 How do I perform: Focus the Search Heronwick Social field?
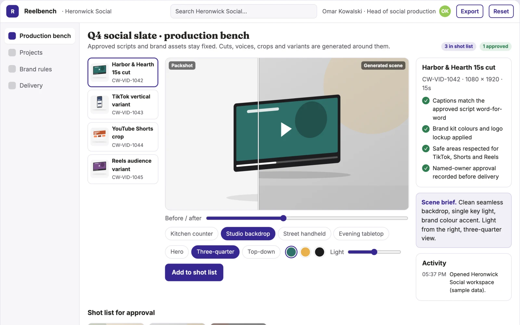243,11
